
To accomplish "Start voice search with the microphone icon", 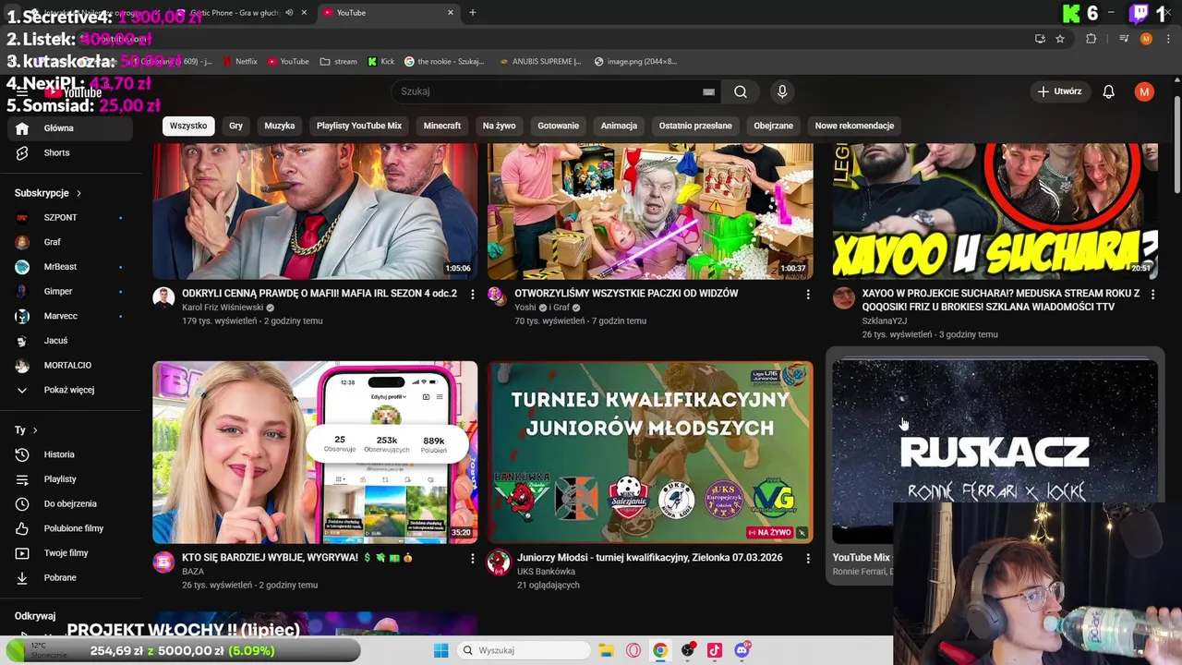I will (x=782, y=91).
